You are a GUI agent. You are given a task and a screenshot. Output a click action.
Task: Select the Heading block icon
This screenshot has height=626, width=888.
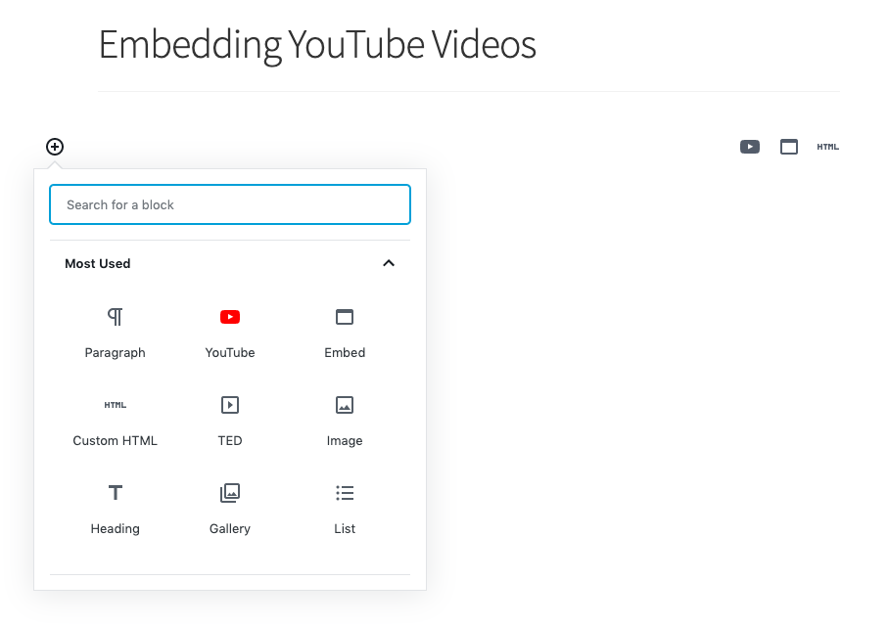(115, 492)
